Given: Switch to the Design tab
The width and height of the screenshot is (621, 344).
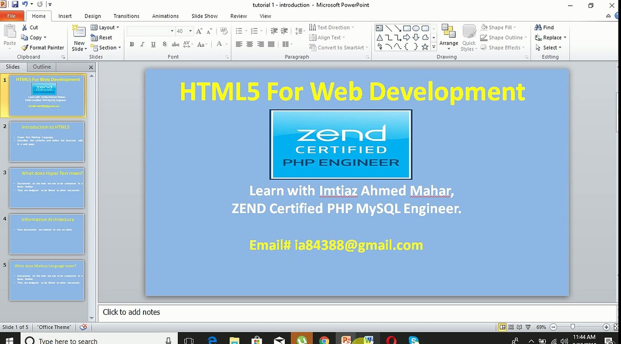Looking at the screenshot, I should coord(93,16).
